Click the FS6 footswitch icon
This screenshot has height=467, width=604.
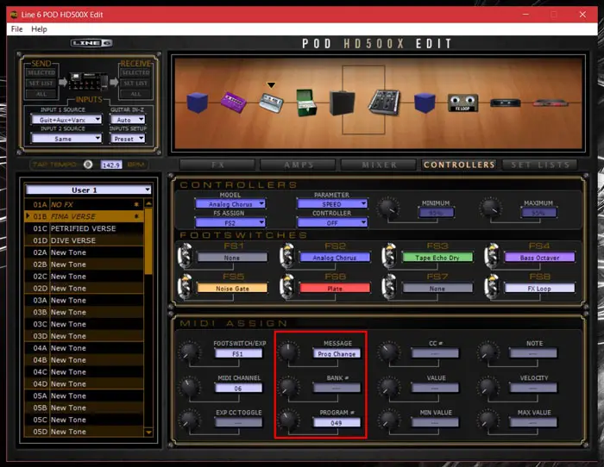coord(287,286)
